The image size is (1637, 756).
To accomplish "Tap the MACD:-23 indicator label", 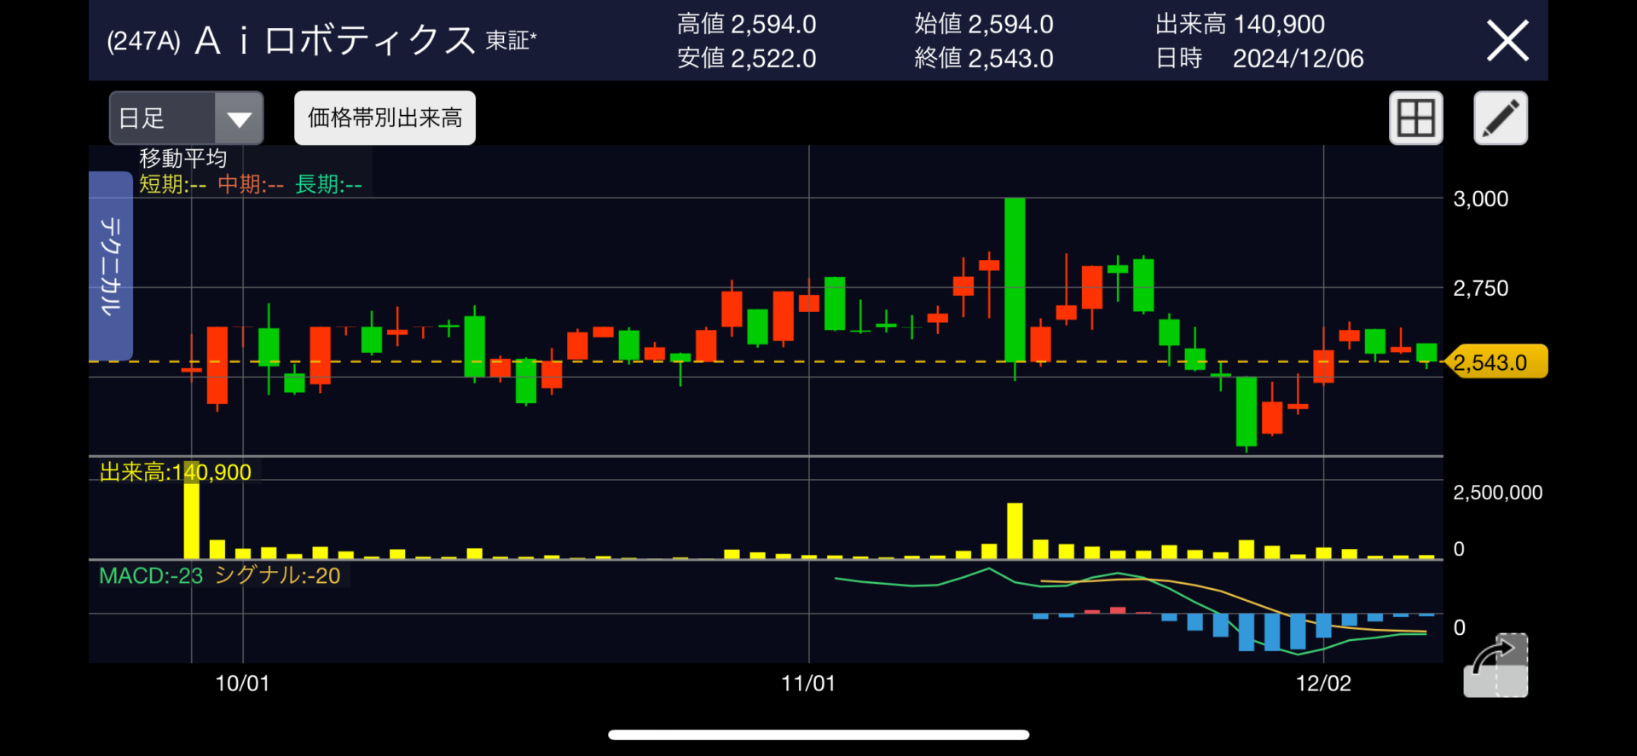I will coord(151,576).
